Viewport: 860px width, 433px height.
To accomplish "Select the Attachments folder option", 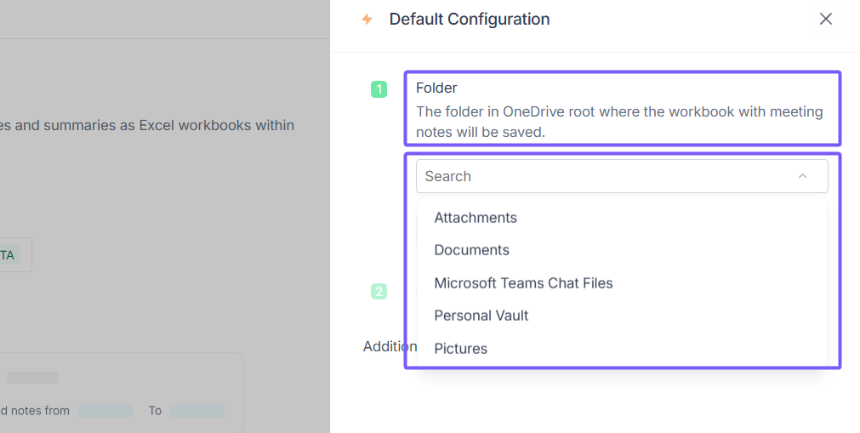I will pos(476,218).
